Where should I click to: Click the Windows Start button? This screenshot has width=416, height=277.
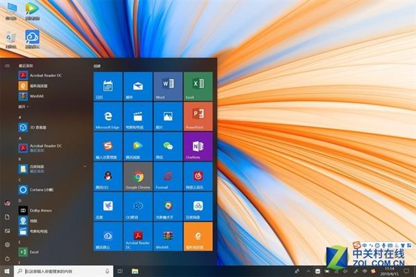click(x=7, y=271)
